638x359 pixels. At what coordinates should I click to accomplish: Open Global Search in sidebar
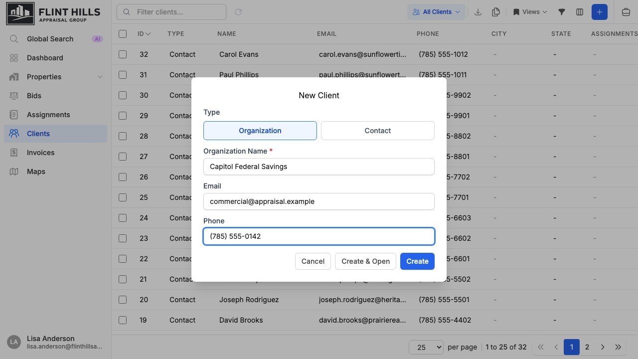click(x=55, y=39)
